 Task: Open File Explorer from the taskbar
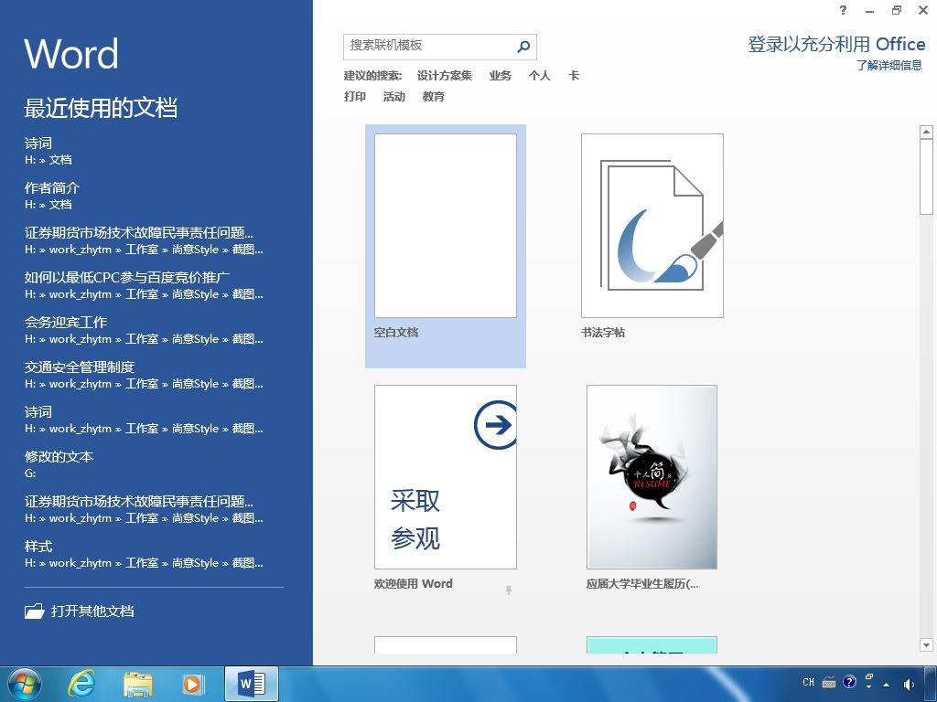(137, 684)
